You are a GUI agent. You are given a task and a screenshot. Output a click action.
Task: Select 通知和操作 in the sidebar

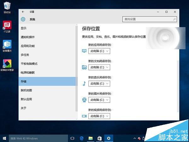tap(47, 37)
